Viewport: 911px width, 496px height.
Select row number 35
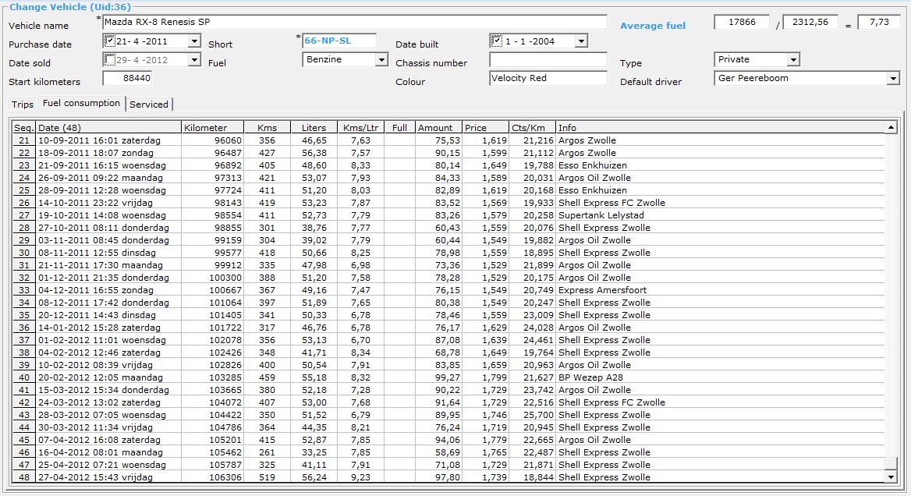point(24,315)
